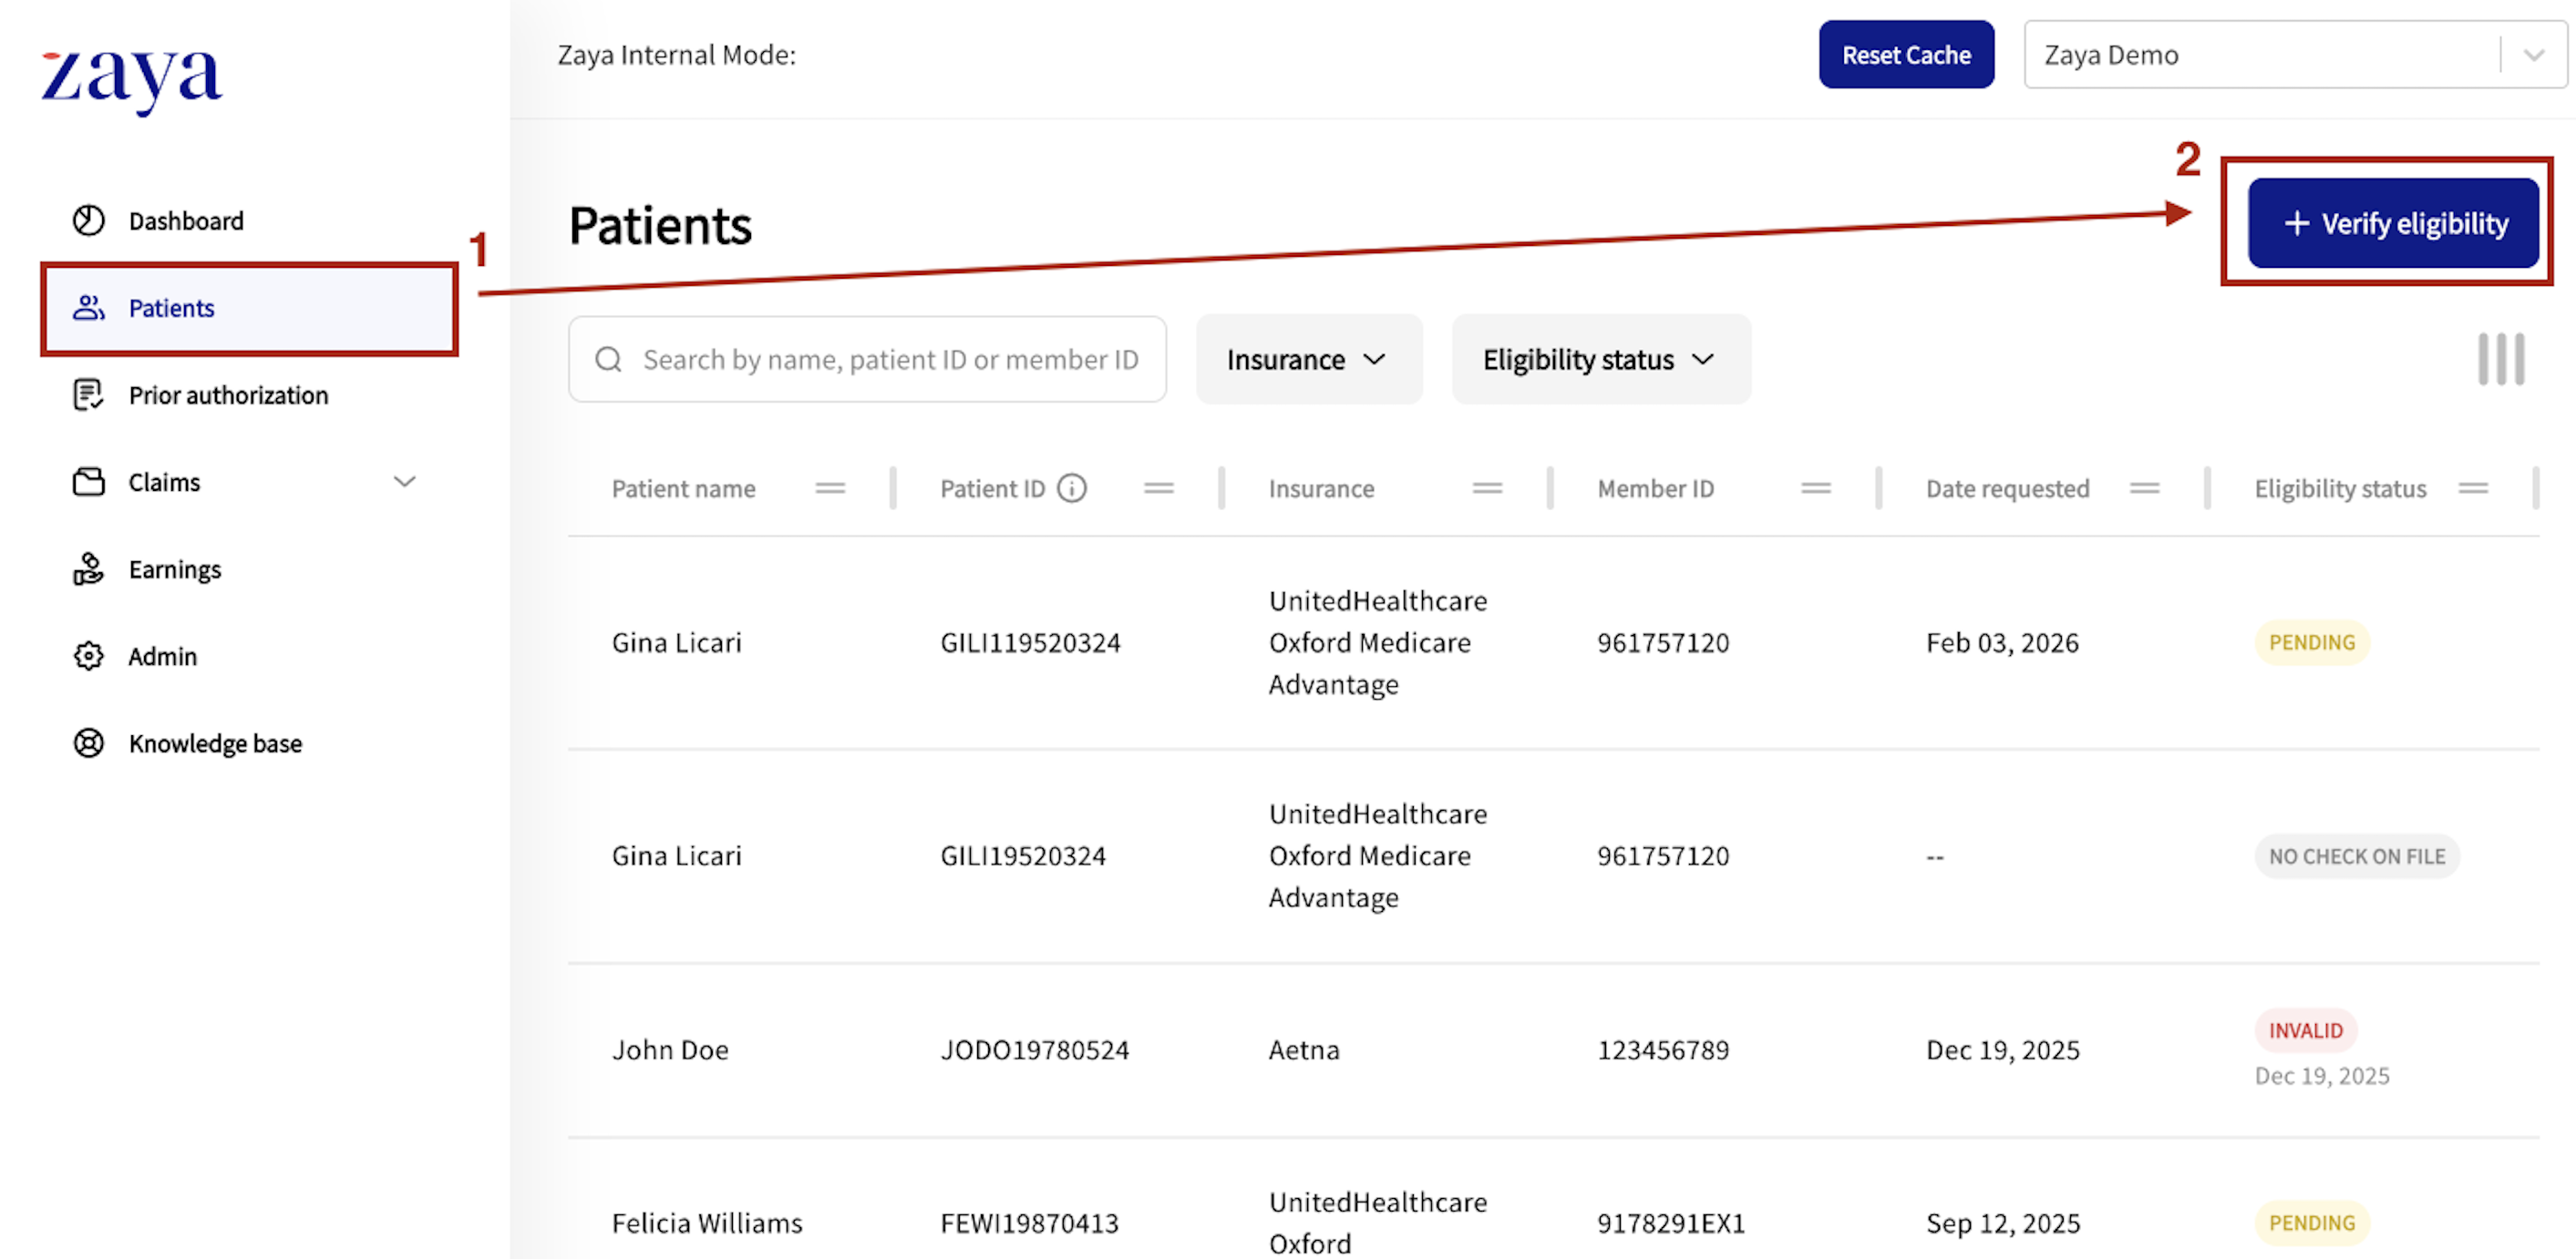Image resolution: width=2576 pixels, height=1259 pixels.
Task: Click the Claims folder icon
Action: tap(88, 482)
